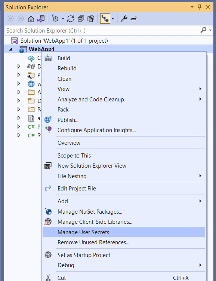Pin the Solution Explorer panel
Screen dimensions: 216x281
point(200,7)
